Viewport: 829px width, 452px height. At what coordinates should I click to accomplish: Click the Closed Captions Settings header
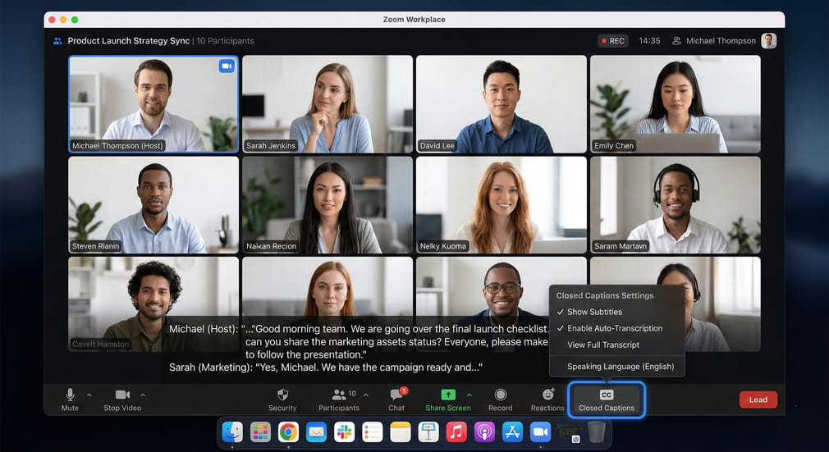tap(605, 295)
